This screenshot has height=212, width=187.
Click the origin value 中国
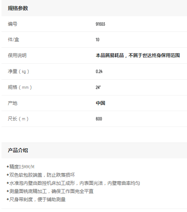[x=100, y=103]
